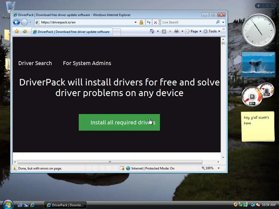279x209 pixels.
Task: Click the security shield tray icon
Action: 236,205
